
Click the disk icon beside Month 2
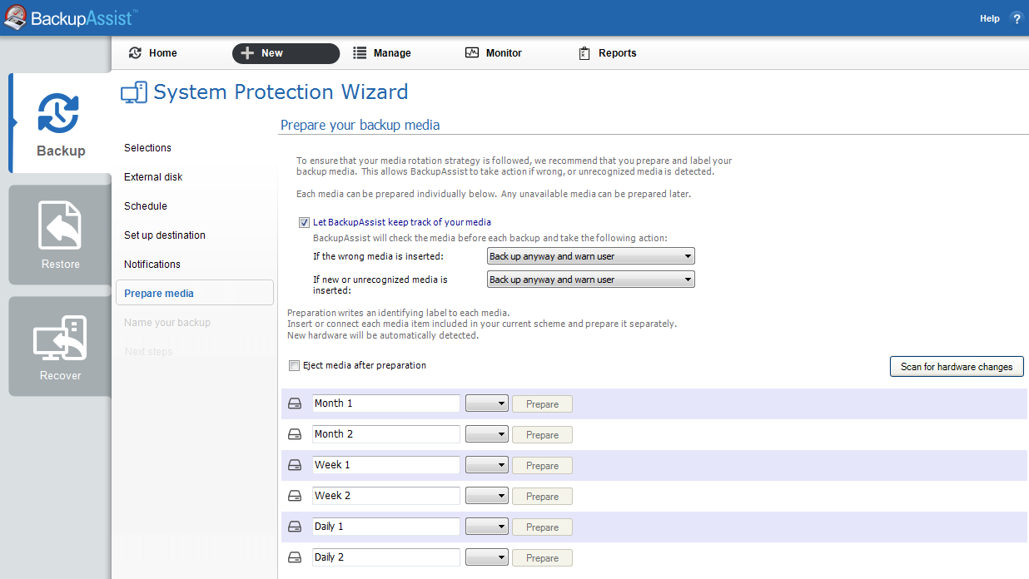(295, 434)
